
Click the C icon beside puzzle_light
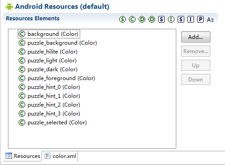tap(22, 61)
